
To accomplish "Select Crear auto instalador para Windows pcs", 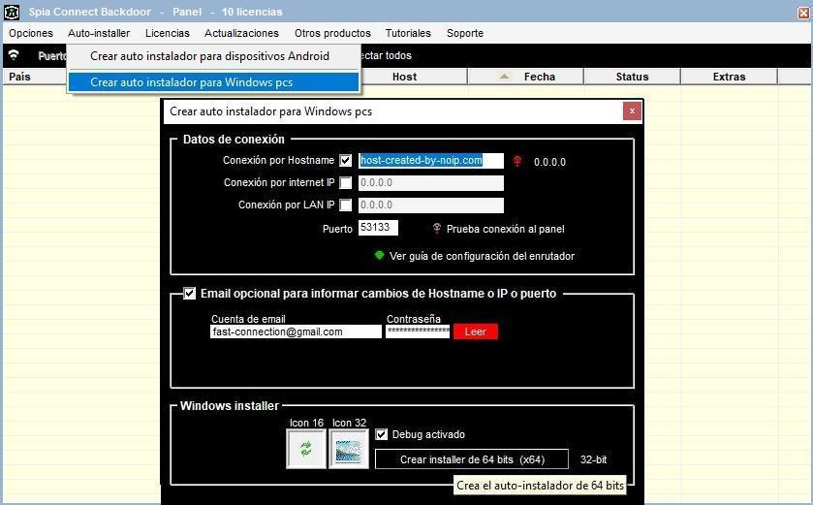I will [x=213, y=82].
